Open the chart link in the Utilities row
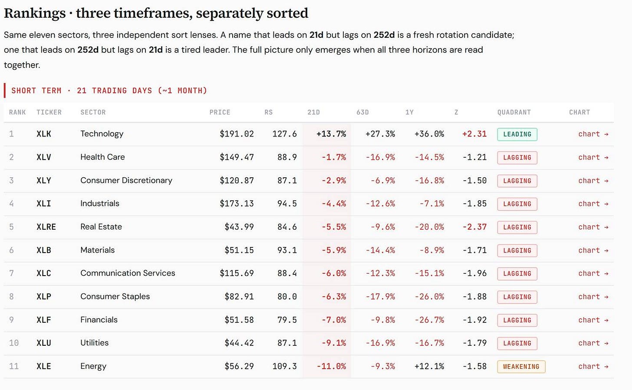 coord(593,343)
